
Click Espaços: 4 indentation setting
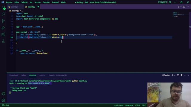tap(129, 105)
